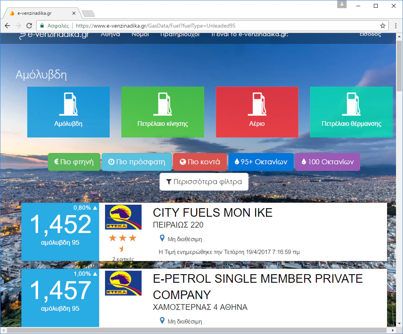Viewport: 403px width, 334px height.
Task: Click the address ΠΕΙΡΑΙΩΣ 220
Action: (x=178, y=225)
